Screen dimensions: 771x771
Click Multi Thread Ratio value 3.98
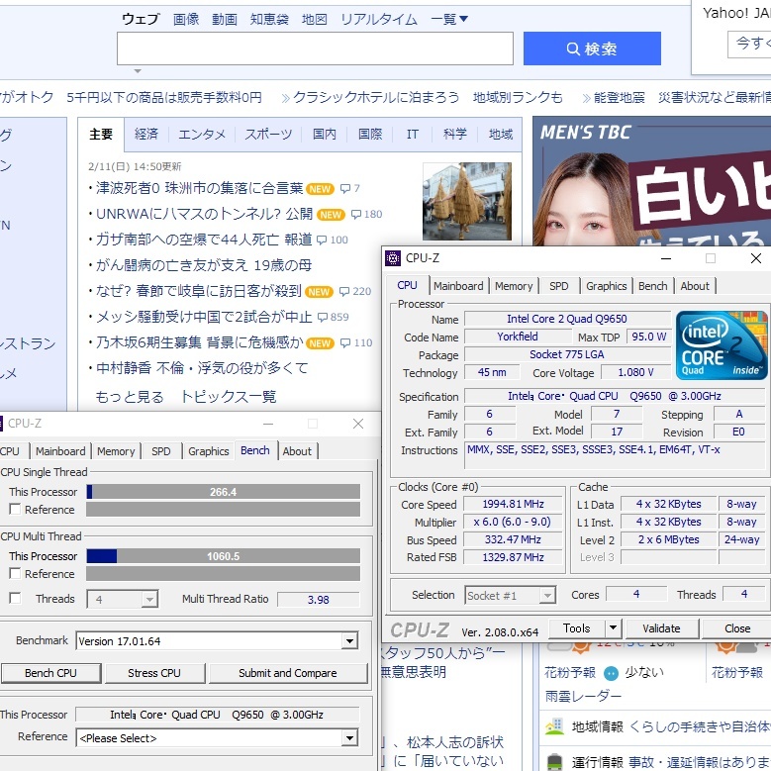(318, 600)
